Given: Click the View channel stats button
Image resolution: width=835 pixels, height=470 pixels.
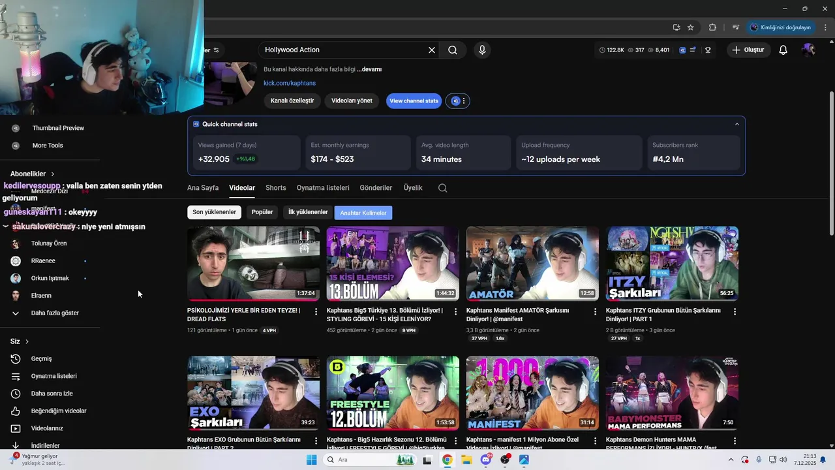Looking at the screenshot, I should pyautogui.click(x=414, y=101).
